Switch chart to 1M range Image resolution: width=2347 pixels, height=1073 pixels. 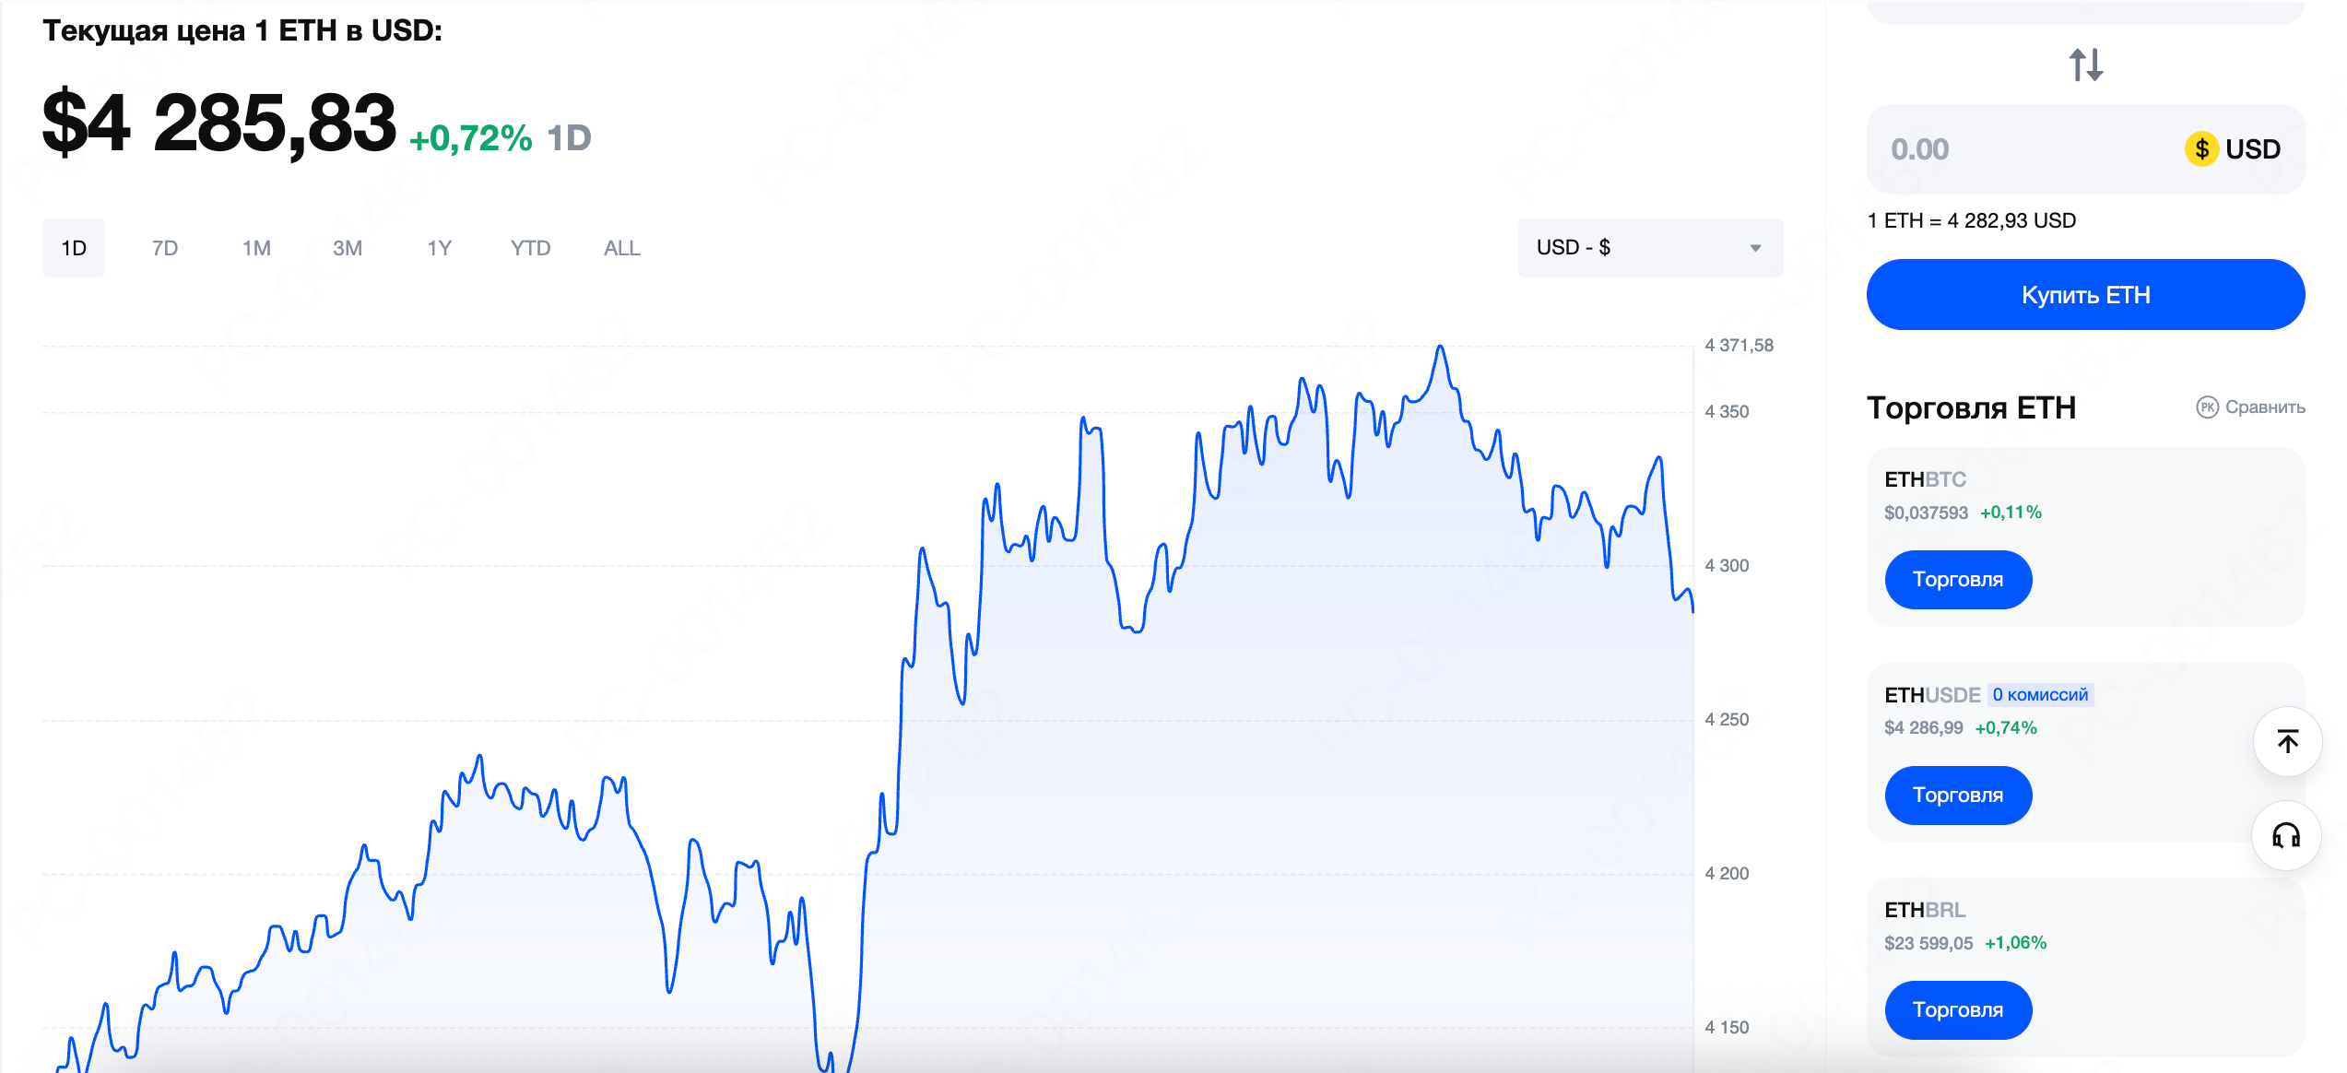pyautogui.click(x=256, y=248)
